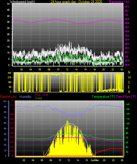Screen dimensions: 137x164
Task: Click the "Windspeed (mph)" axis title
Action: 22,2
